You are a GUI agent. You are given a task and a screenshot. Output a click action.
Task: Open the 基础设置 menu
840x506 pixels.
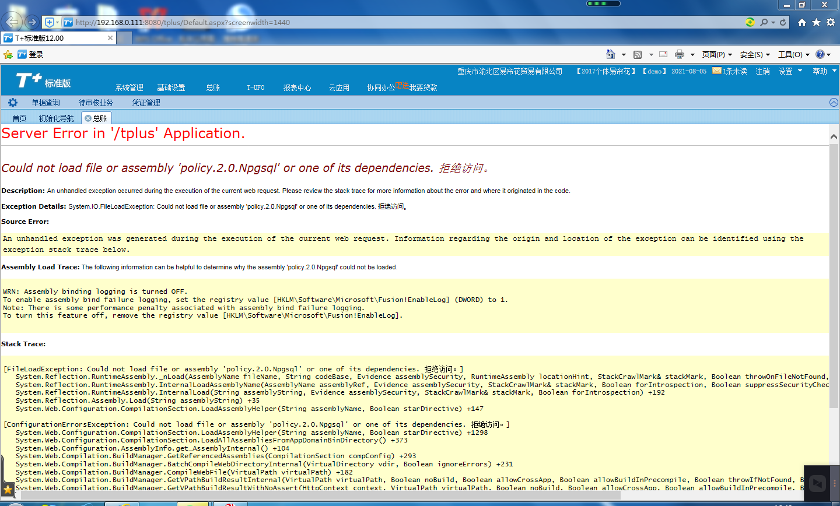171,87
